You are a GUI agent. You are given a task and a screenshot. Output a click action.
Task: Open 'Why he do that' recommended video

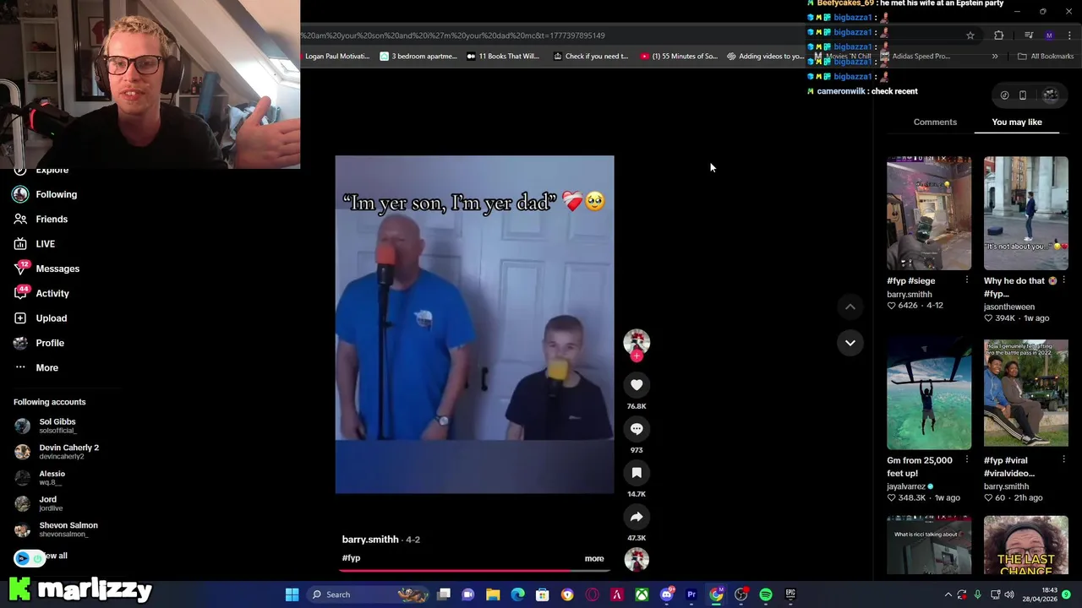pyautogui.click(x=1025, y=213)
